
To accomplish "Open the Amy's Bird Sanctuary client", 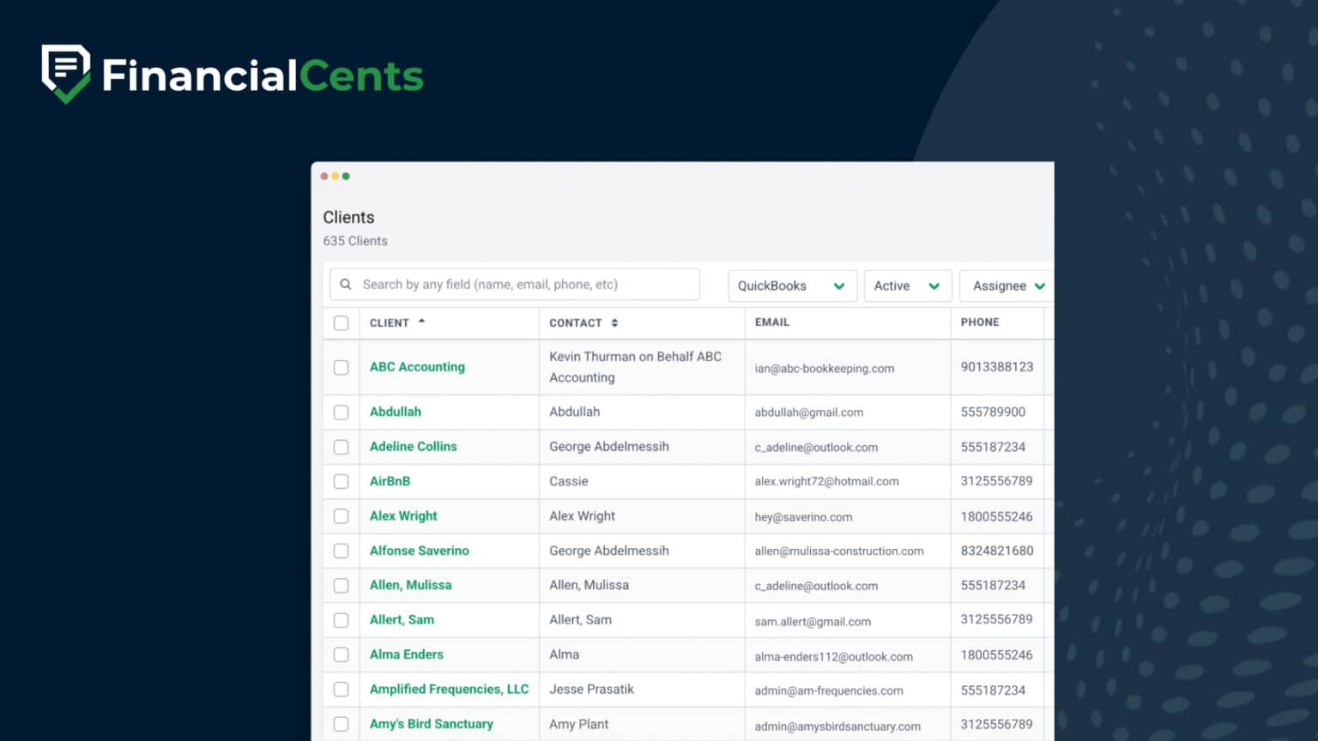I will tap(431, 724).
